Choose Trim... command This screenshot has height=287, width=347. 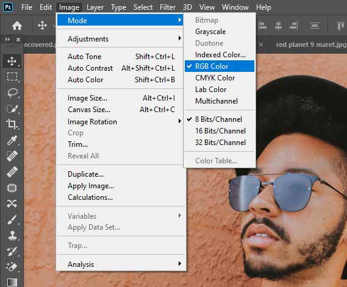tap(120, 144)
